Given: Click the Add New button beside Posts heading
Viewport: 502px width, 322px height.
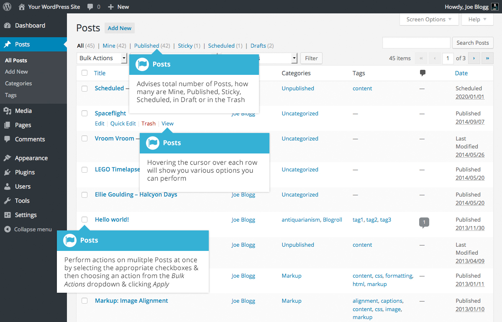Looking at the screenshot, I should 120,28.
